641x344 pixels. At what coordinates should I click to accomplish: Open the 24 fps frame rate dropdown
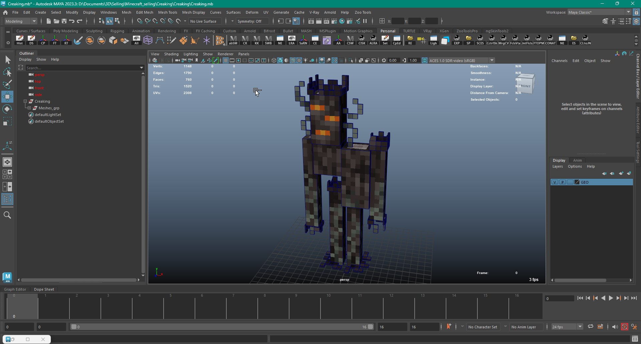coord(567,327)
